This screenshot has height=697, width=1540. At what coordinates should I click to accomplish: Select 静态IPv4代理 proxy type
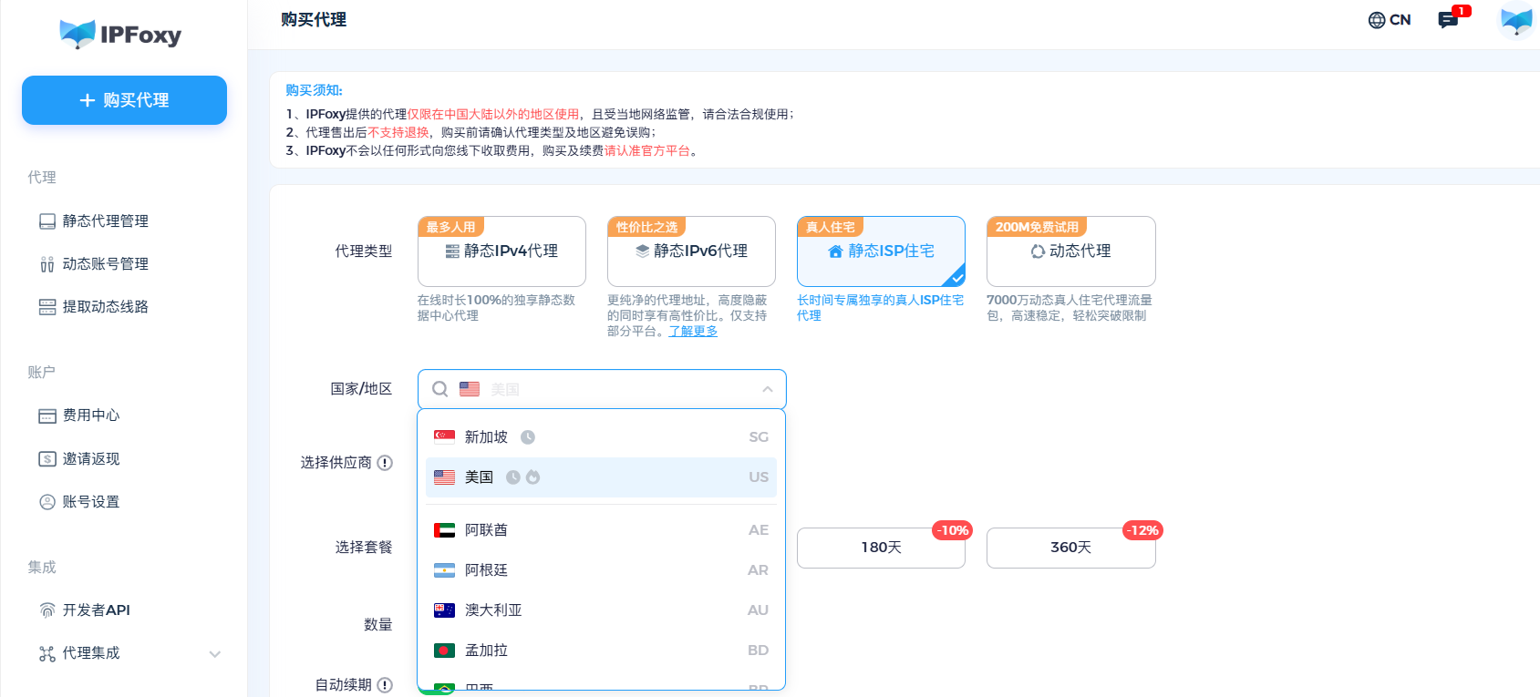[501, 251]
